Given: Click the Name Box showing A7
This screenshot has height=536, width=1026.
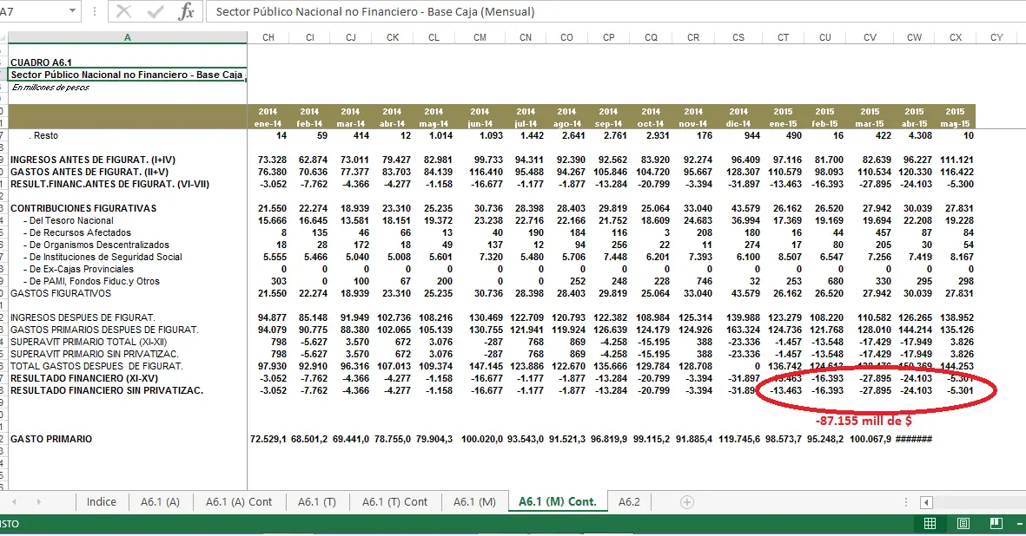Looking at the screenshot, I should pyautogui.click(x=35, y=12).
